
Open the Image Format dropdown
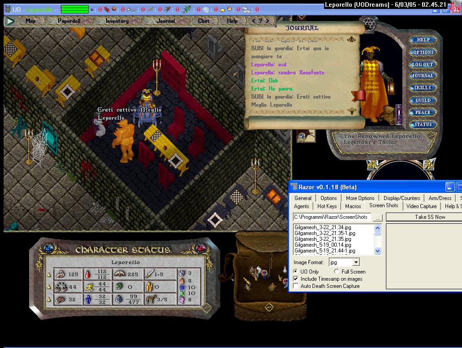(x=356, y=262)
